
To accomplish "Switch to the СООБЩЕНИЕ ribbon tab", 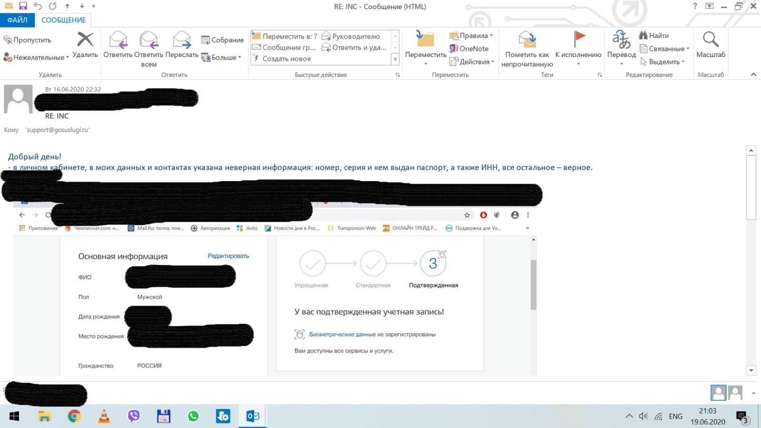I will point(63,20).
